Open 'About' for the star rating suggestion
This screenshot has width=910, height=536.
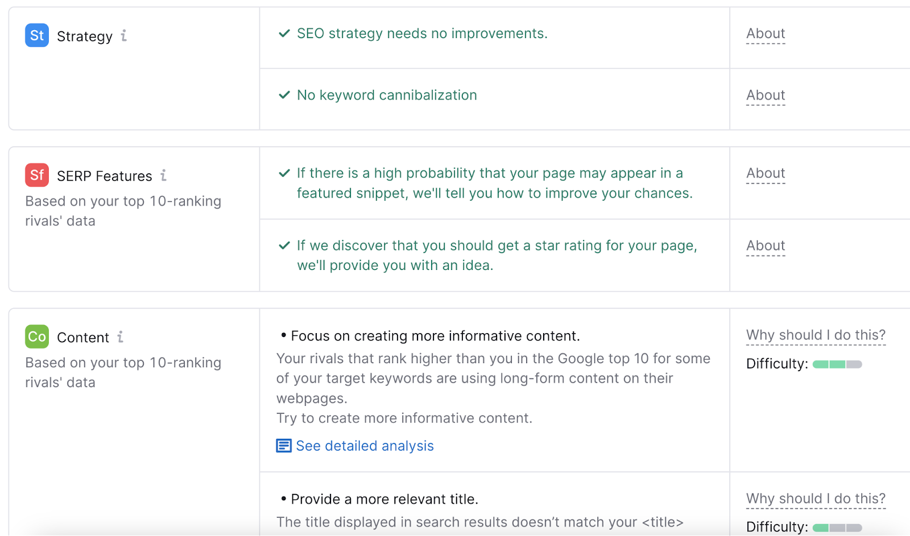click(765, 246)
